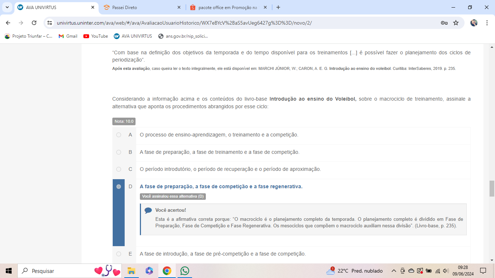The width and height of the screenshot is (495, 278).
Task: Click the page vertical scrollbar thumb
Action: coord(492,188)
